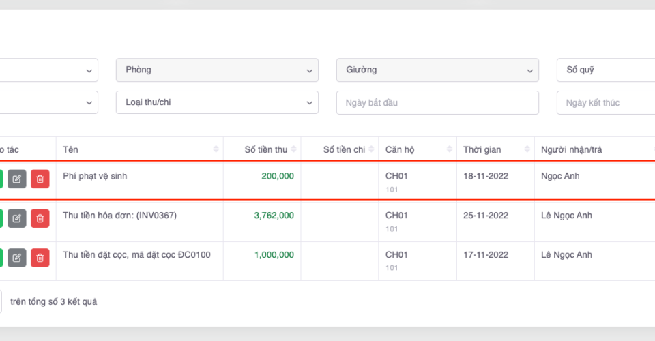The width and height of the screenshot is (655, 341).
Task: Click sort arrows in Căn hộ header
Action: coord(449,149)
